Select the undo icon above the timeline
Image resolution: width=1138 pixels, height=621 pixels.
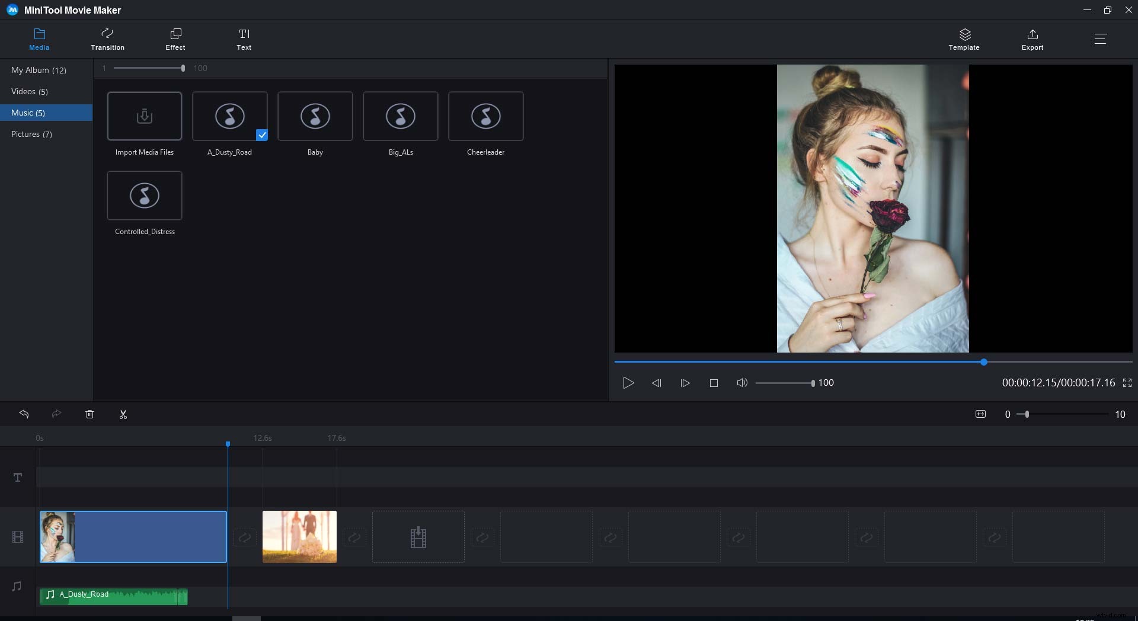(x=24, y=414)
